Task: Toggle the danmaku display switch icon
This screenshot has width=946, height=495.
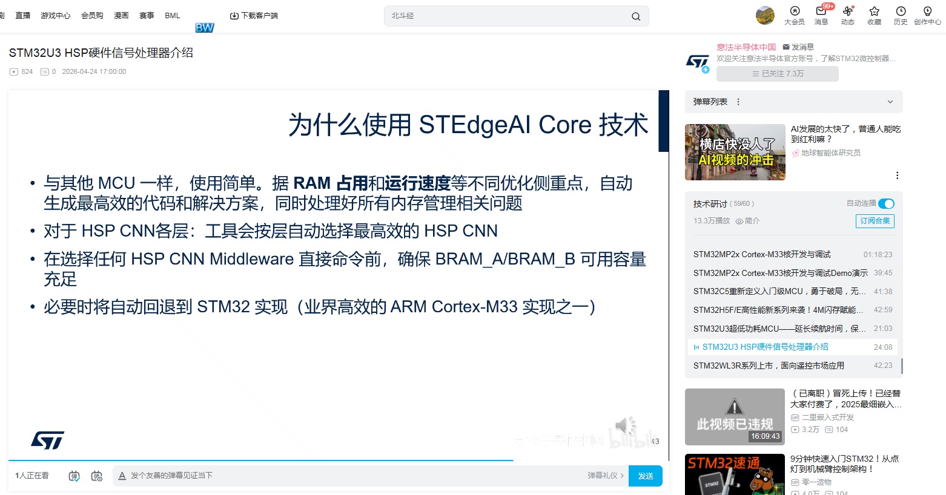Action: (74, 476)
